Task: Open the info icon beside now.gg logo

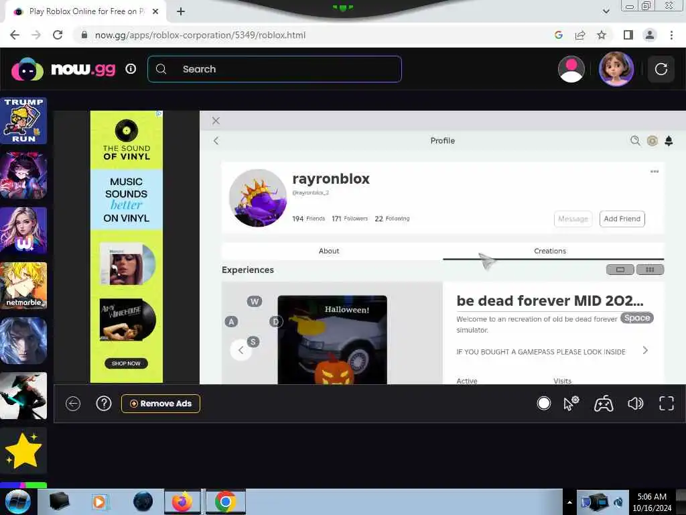Action: pos(131,69)
